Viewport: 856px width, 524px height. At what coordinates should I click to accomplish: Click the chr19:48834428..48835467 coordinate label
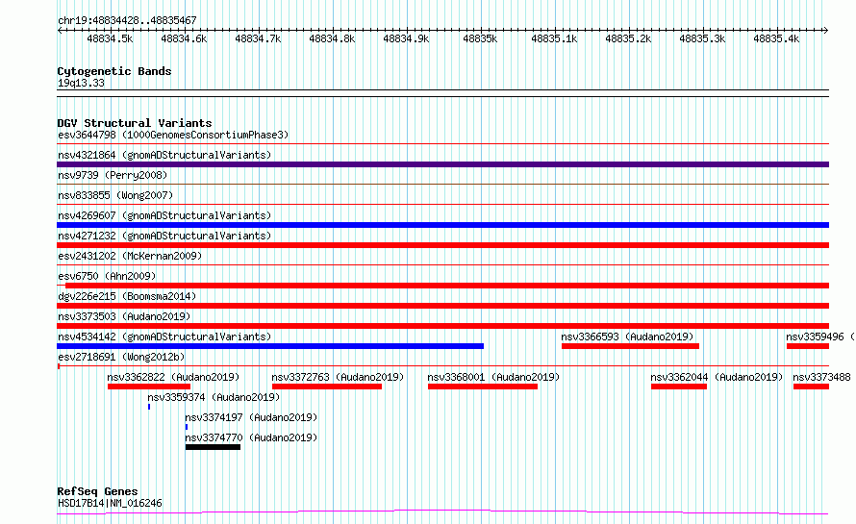127,21
